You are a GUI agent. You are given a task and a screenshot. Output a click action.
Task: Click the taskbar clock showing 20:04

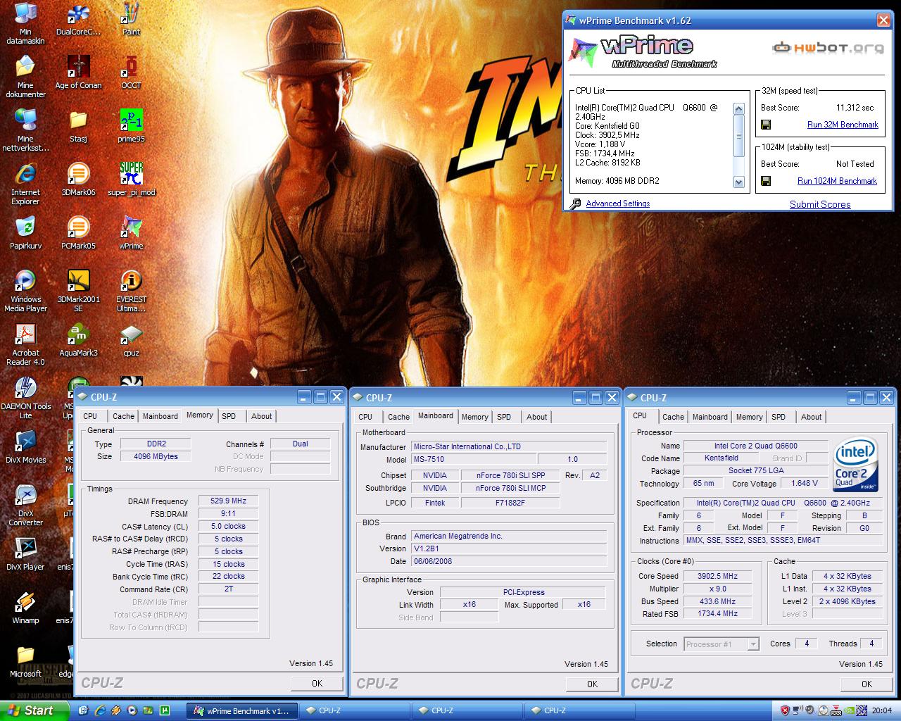click(881, 710)
